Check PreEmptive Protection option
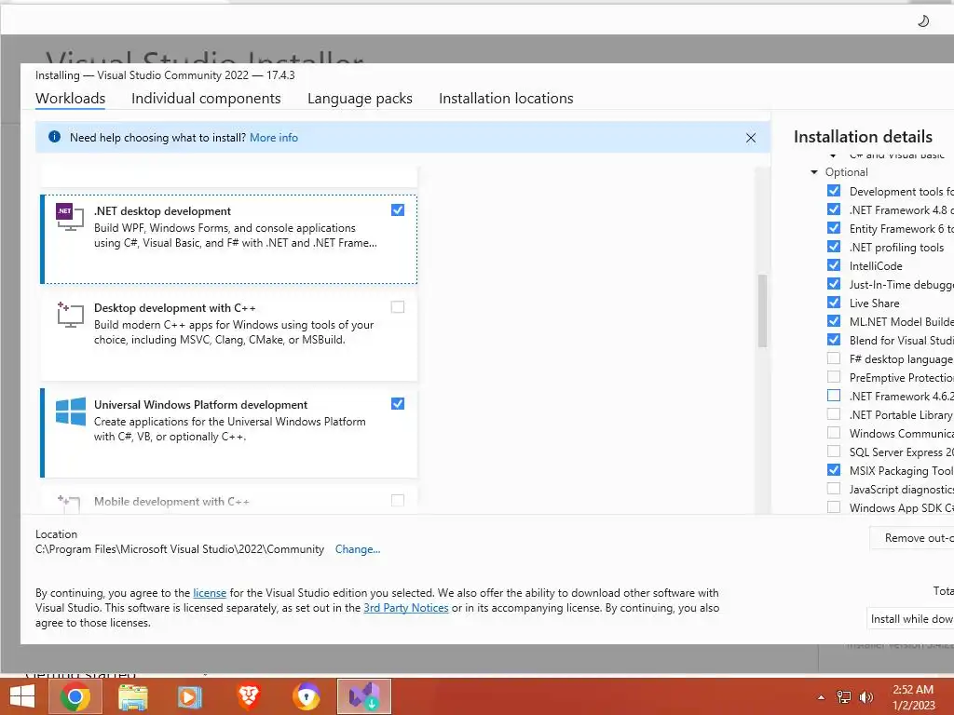This screenshot has width=954, height=715. point(834,377)
